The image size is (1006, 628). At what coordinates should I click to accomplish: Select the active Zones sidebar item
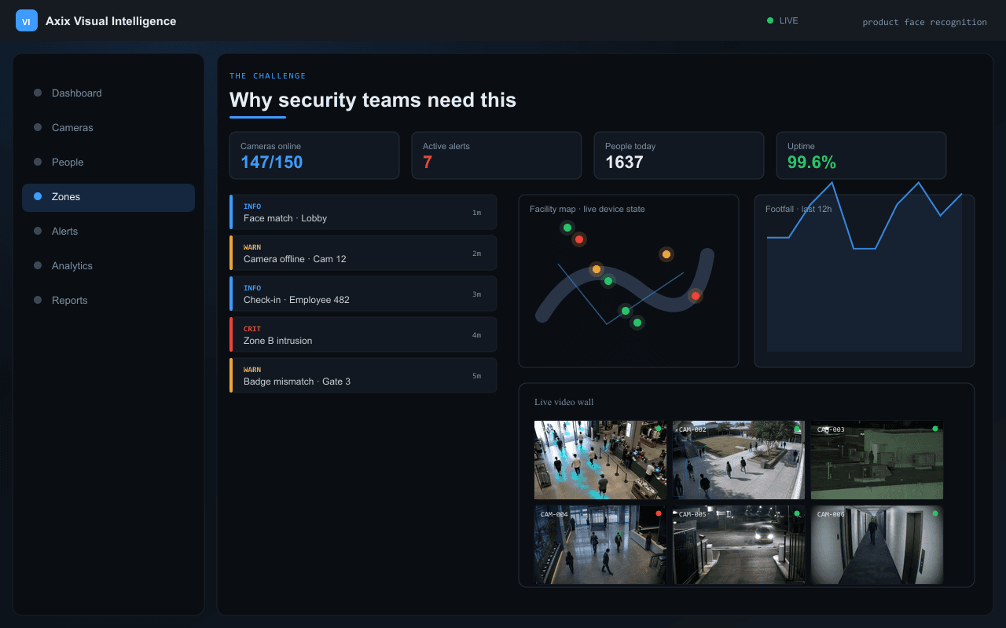[108, 196]
